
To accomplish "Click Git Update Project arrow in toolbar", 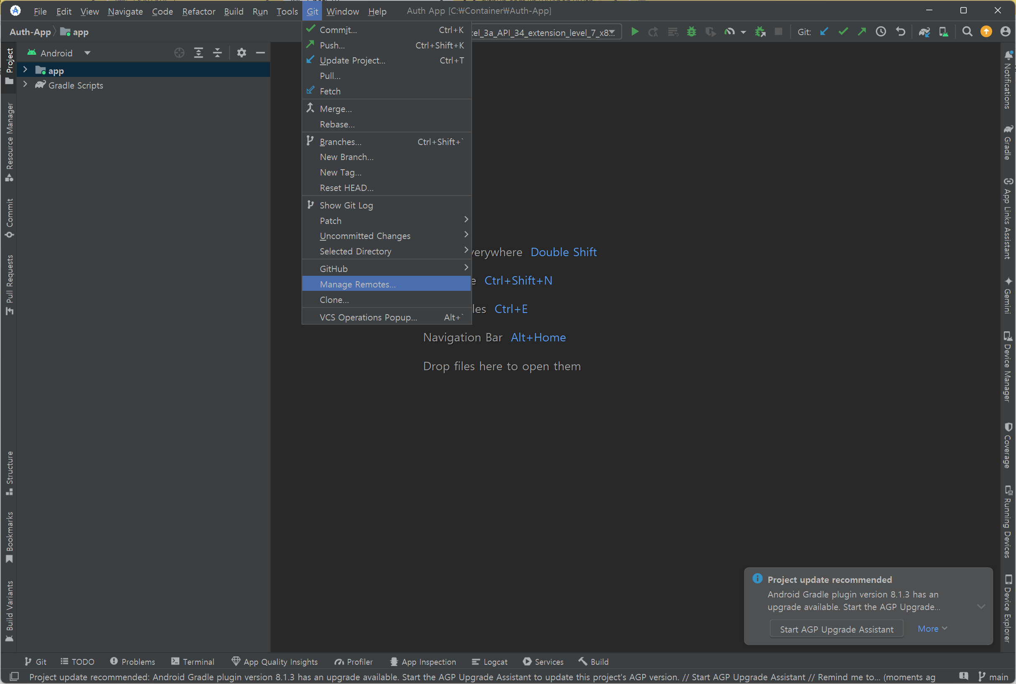I will click(x=824, y=32).
